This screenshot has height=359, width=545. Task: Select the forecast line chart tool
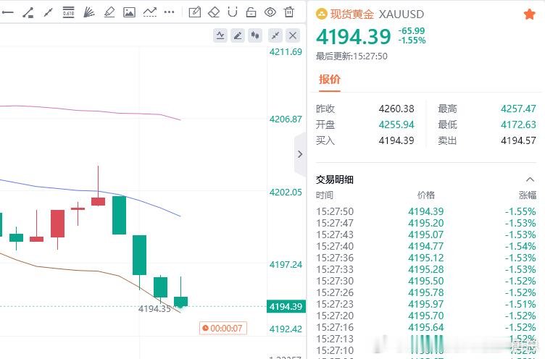point(150,12)
